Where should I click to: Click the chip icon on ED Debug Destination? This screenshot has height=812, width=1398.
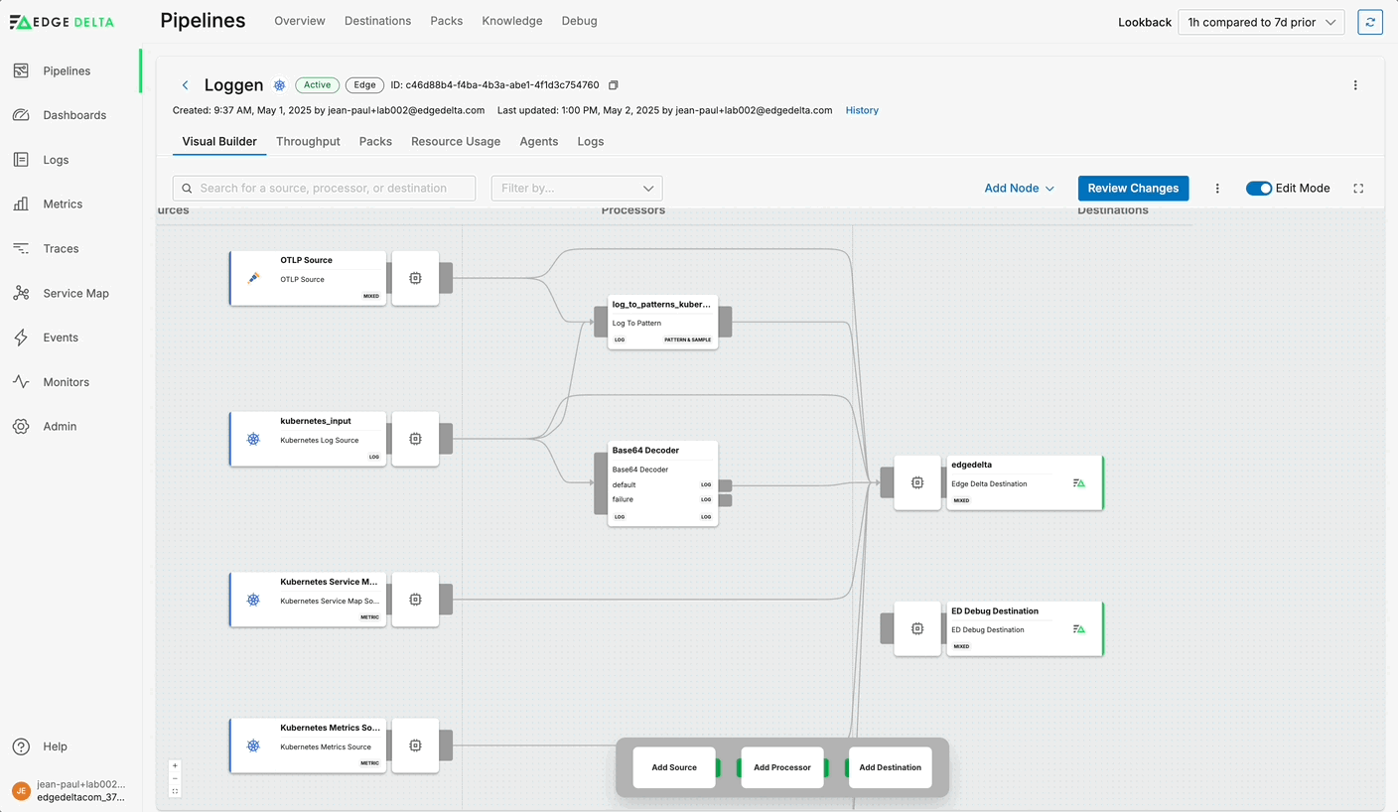pyautogui.click(x=917, y=628)
